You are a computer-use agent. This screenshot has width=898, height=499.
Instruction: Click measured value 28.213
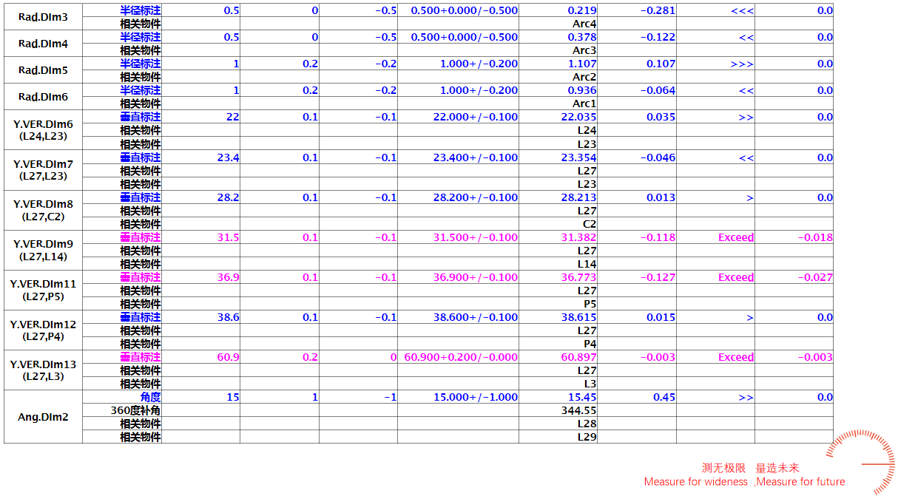(579, 197)
